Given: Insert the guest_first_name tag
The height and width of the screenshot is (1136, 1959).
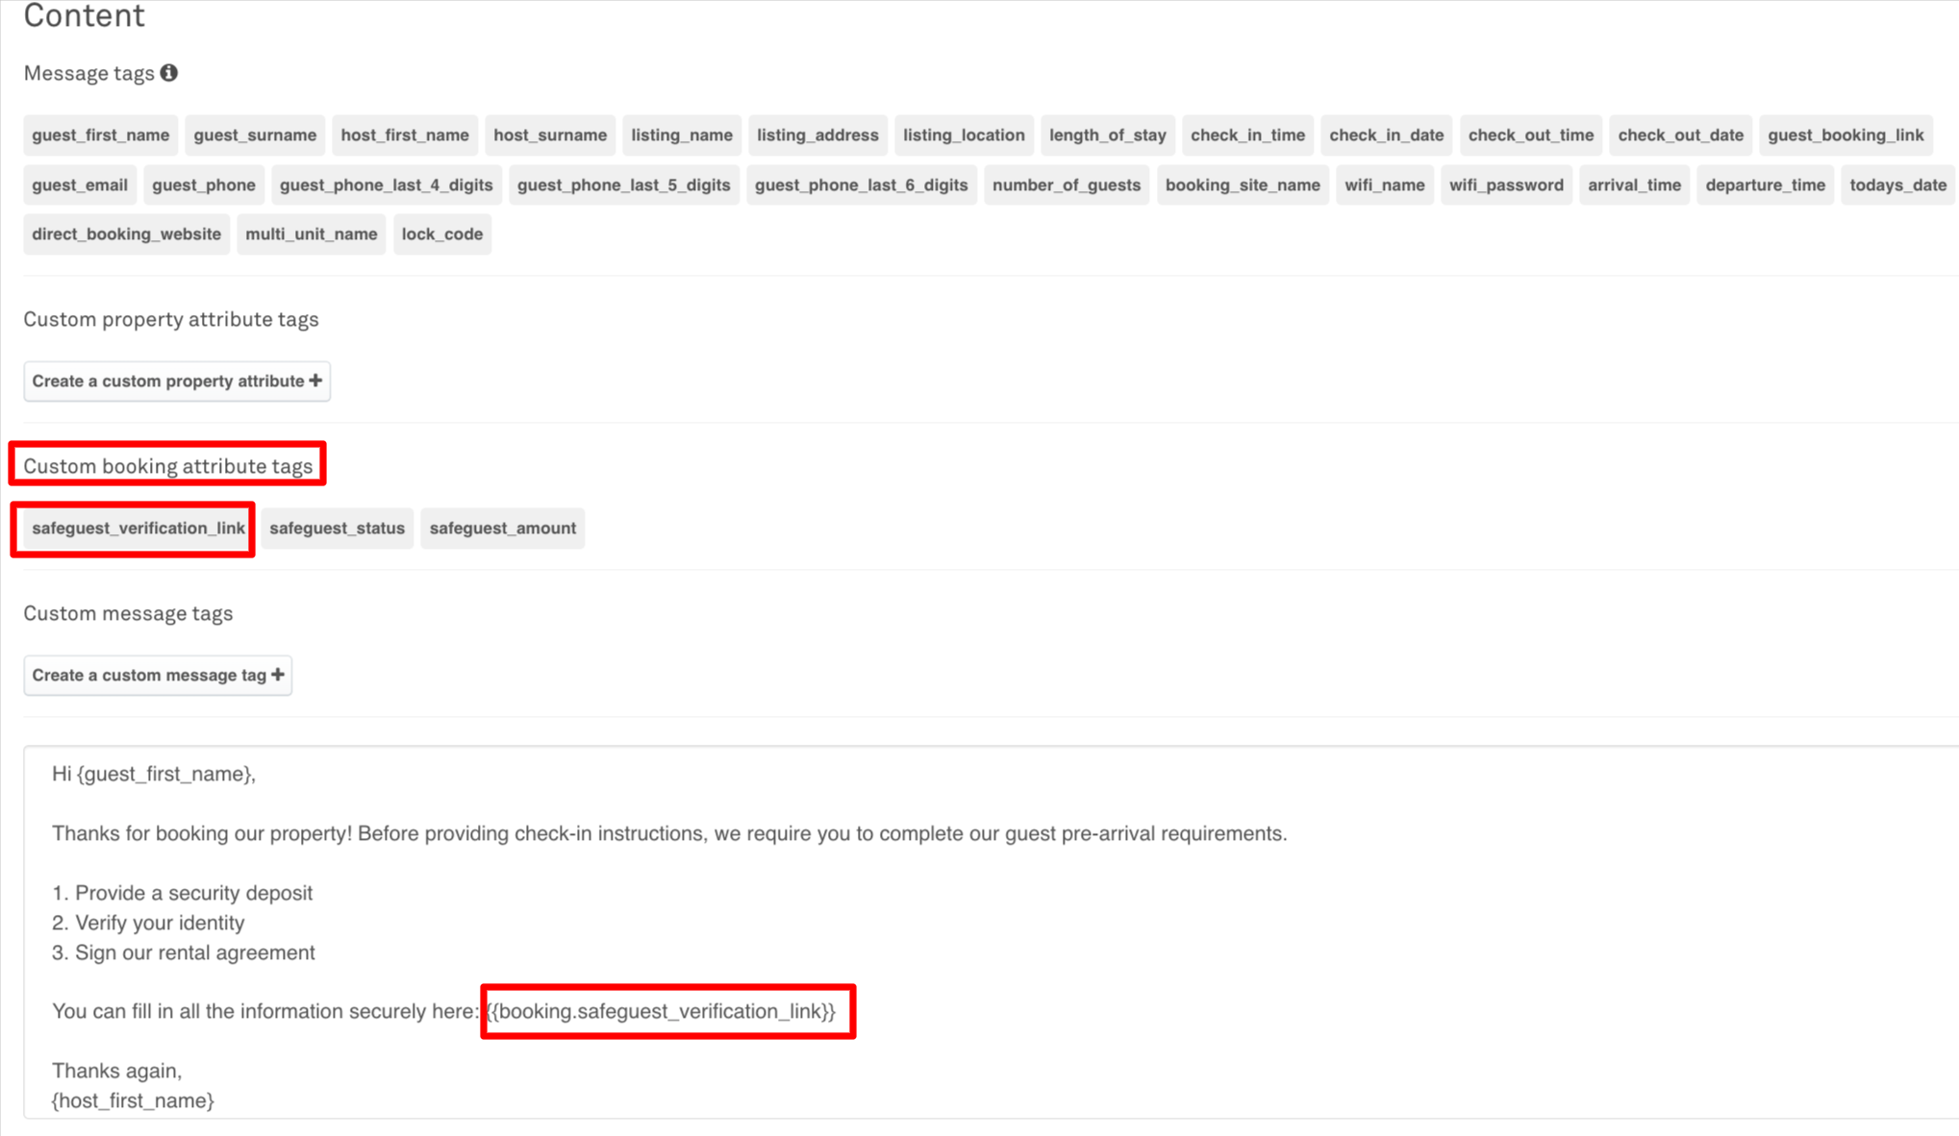Looking at the screenshot, I should tap(100, 136).
